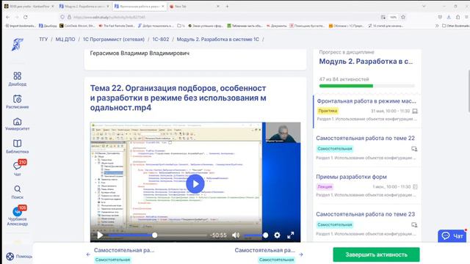Enter fullscreen mode for the video

pos(291,235)
